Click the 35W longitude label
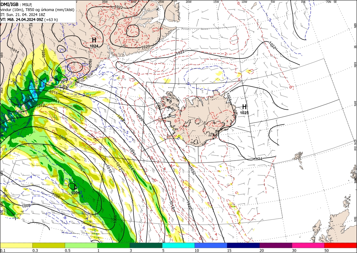This screenshot has height=253, width=357. coord(105,2)
